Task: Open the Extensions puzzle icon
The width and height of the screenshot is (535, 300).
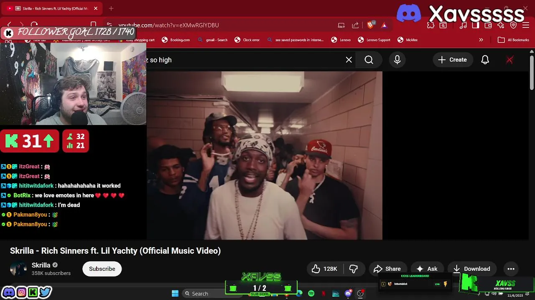Action: coord(431,25)
